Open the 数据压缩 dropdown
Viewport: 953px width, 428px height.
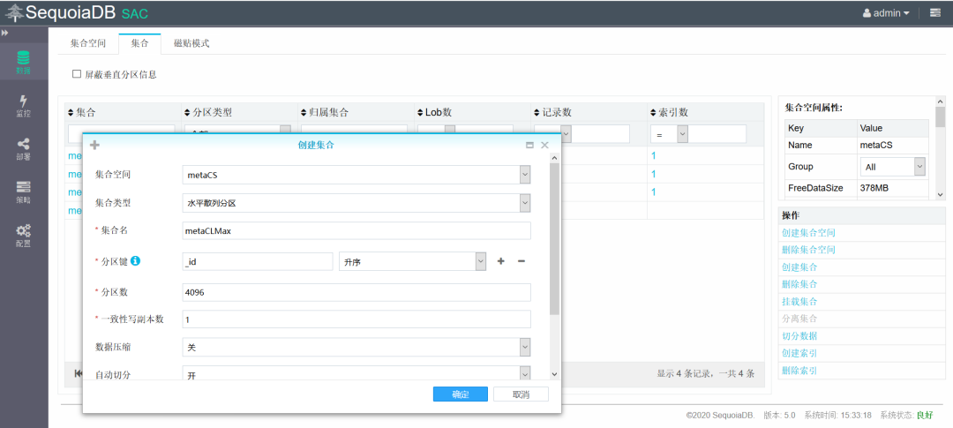tap(356, 347)
